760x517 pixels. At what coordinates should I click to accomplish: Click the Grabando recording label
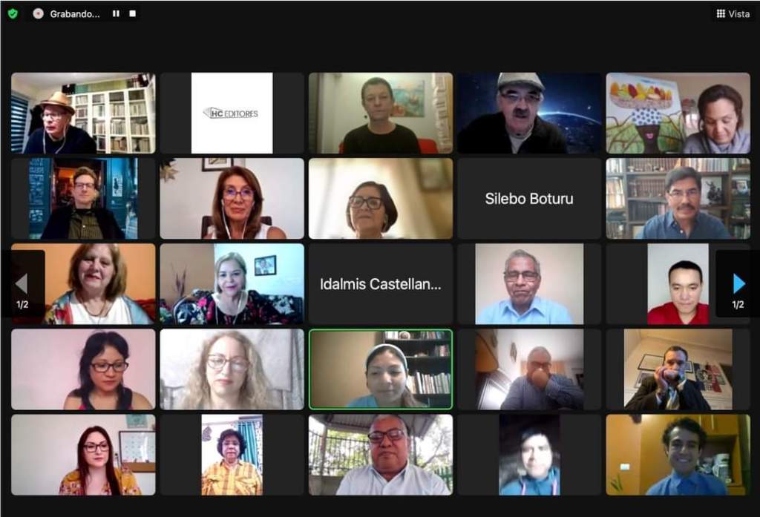75,13
